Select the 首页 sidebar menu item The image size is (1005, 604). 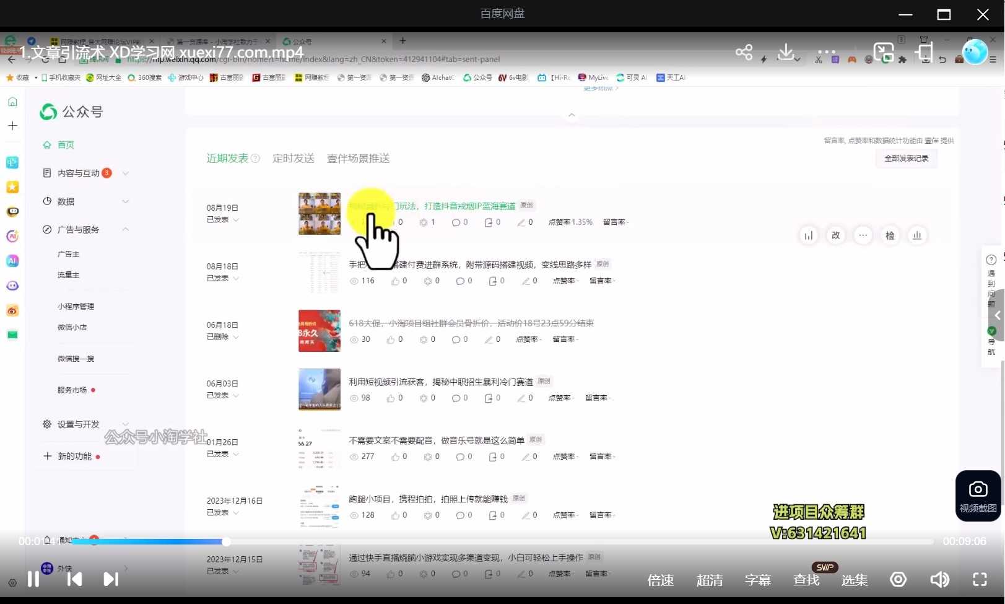[x=66, y=145]
